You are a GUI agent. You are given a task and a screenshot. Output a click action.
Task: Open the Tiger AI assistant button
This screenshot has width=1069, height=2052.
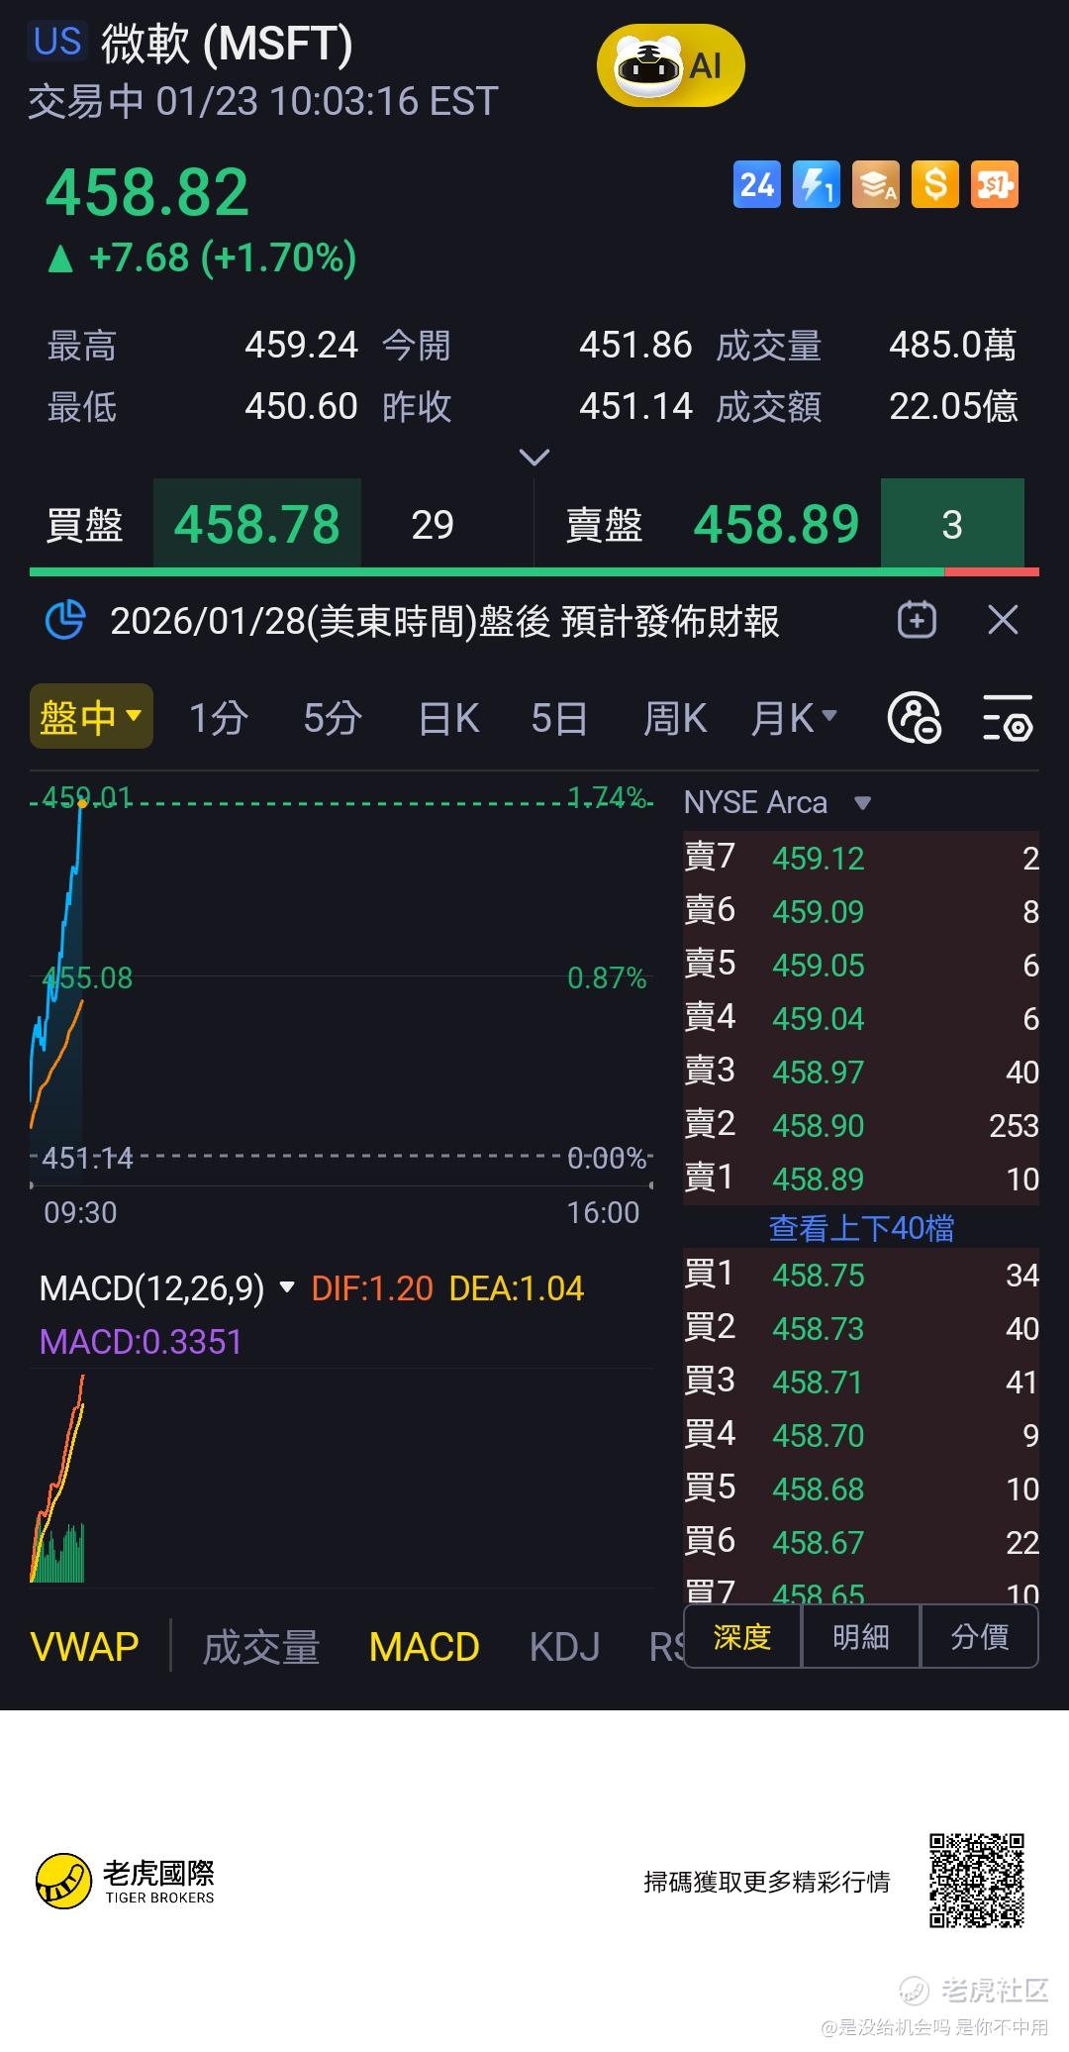tap(670, 67)
